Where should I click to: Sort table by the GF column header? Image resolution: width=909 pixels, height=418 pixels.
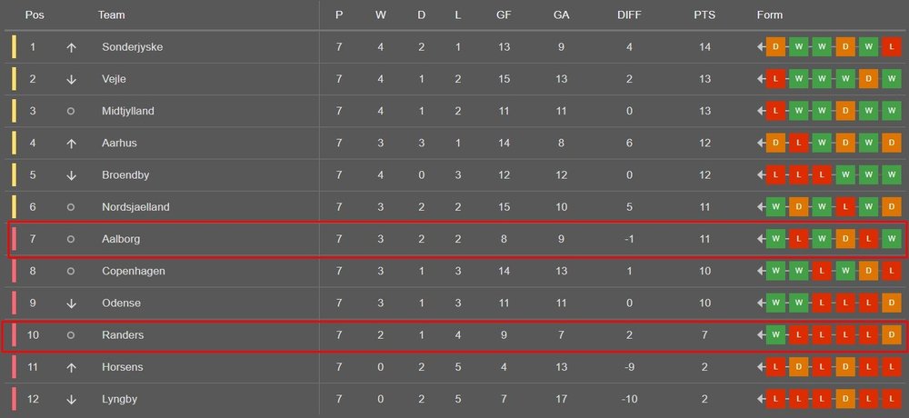[504, 15]
